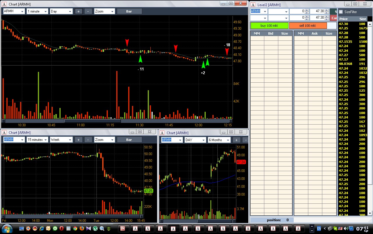Click first-row quantity stepper in Level2
The width and height of the screenshot is (373, 234).
coord(307,11)
